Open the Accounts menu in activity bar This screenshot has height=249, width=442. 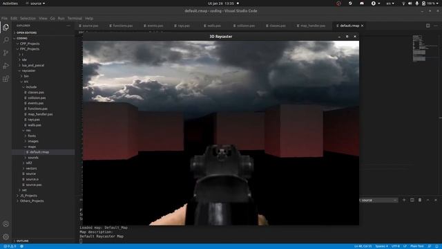click(6, 224)
